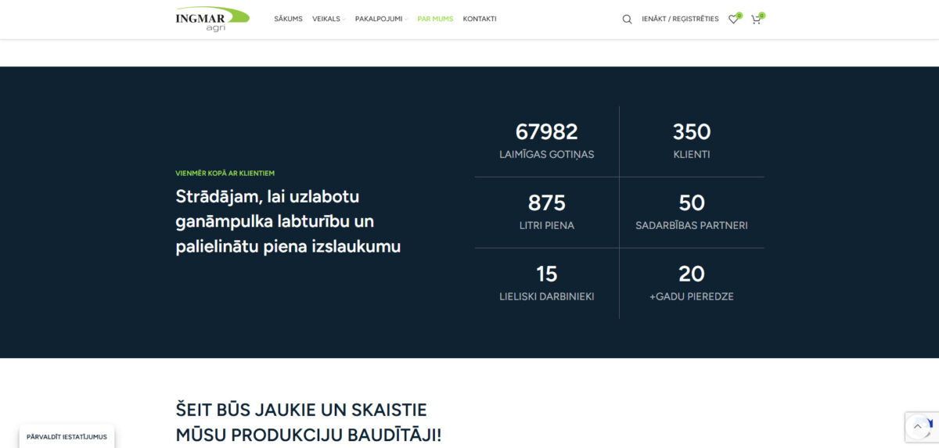
Task: Open the search magnifier icon
Action: pos(627,19)
